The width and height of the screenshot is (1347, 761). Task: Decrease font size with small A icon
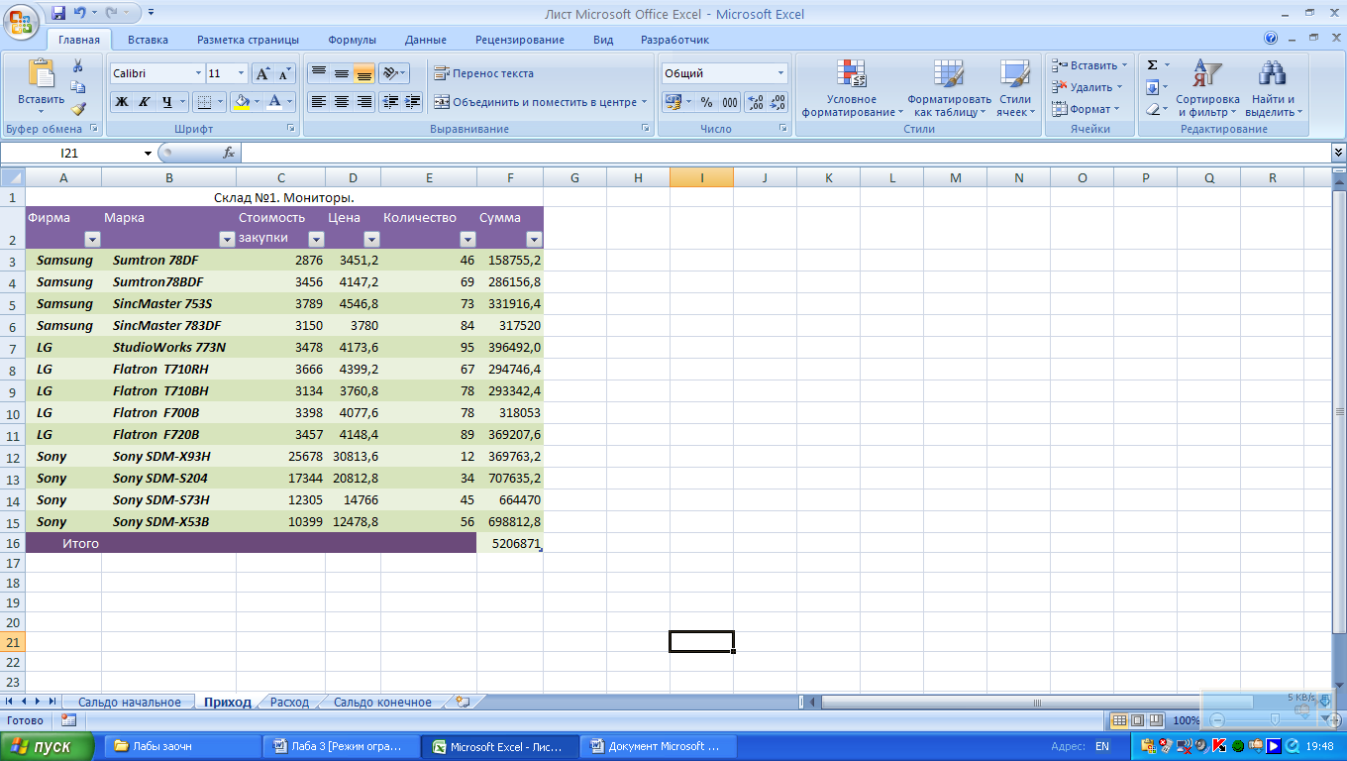[x=284, y=74]
